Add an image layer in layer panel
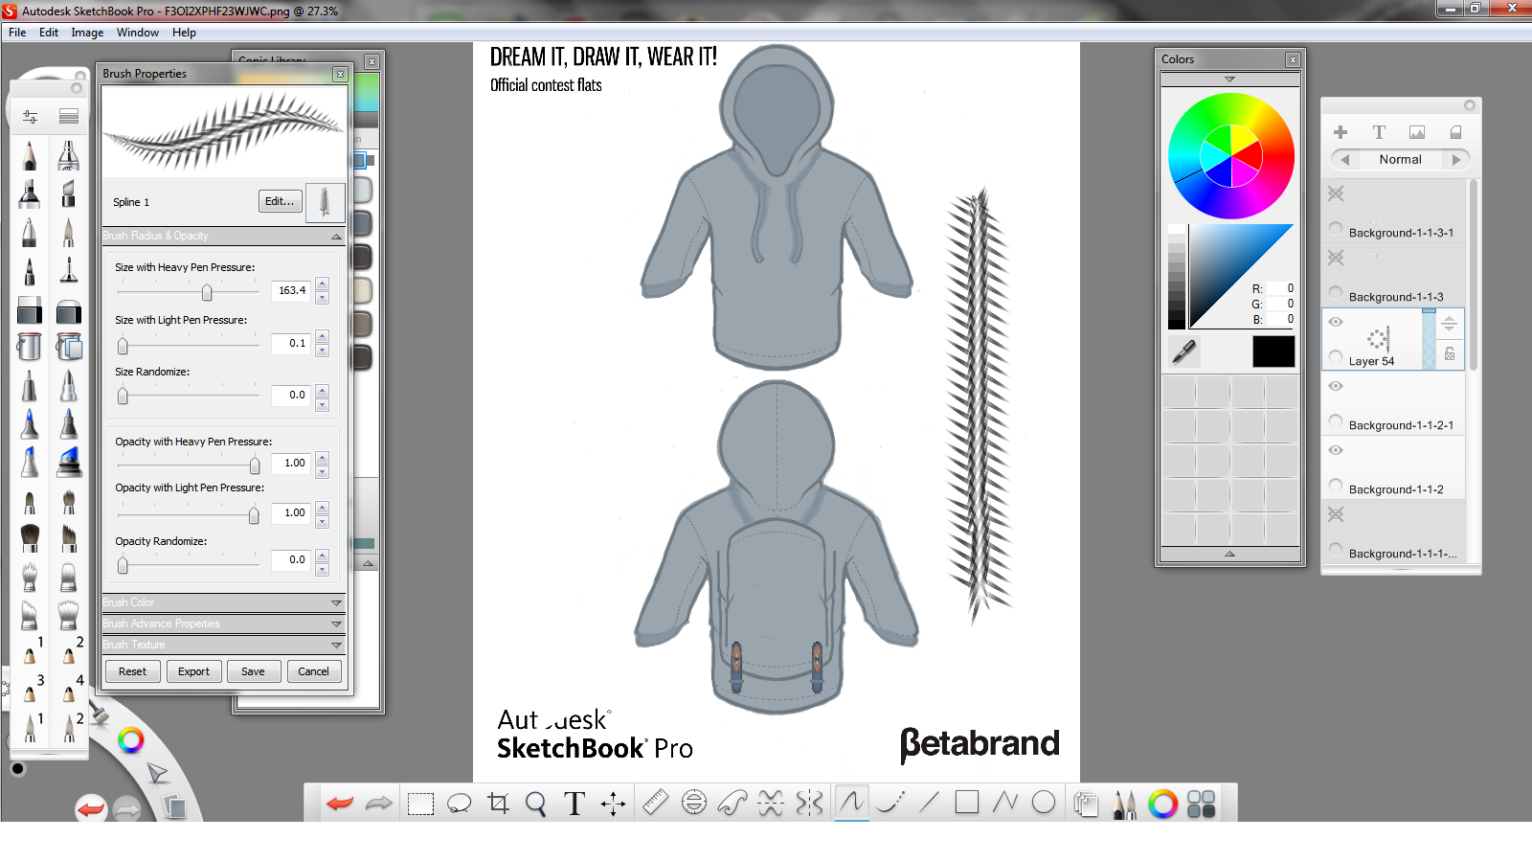Viewport: 1532px width, 862px height. [x=1417, y=132]
